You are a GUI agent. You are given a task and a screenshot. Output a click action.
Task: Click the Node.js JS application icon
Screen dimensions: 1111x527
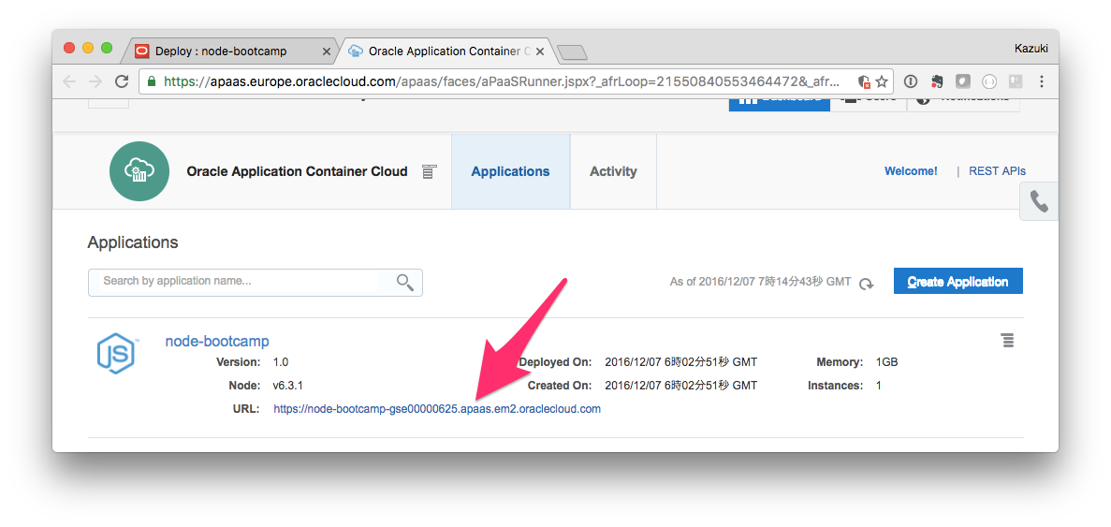pos(116,353)
